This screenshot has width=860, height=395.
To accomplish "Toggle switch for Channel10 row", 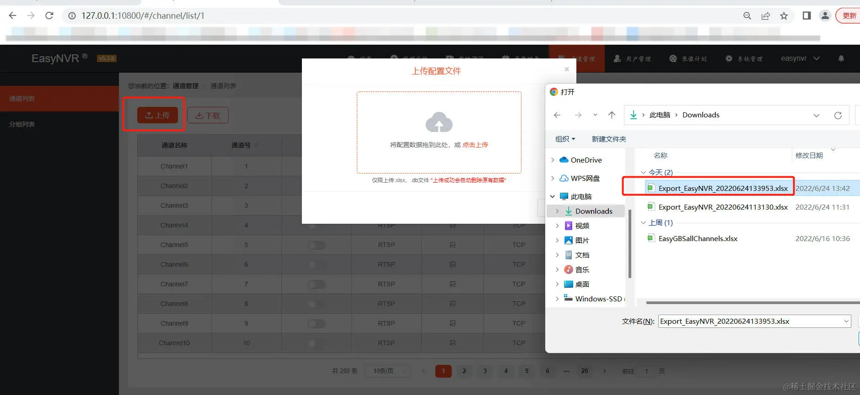I will 317,343.
